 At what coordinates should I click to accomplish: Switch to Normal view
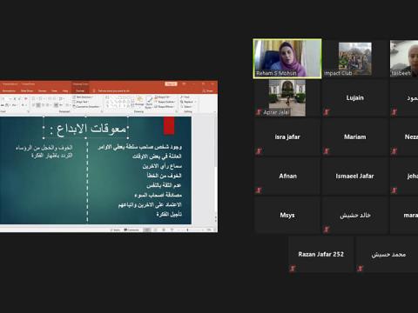(x=147, y=230)
